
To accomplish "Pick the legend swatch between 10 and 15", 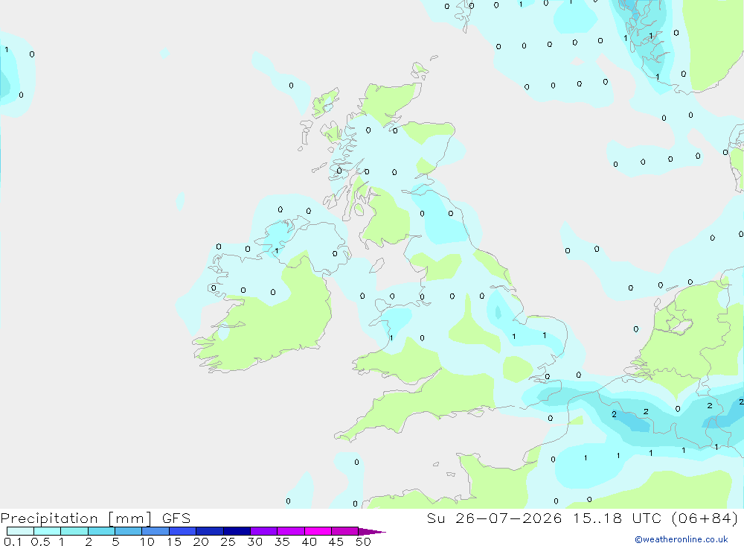I will [155, 531].
